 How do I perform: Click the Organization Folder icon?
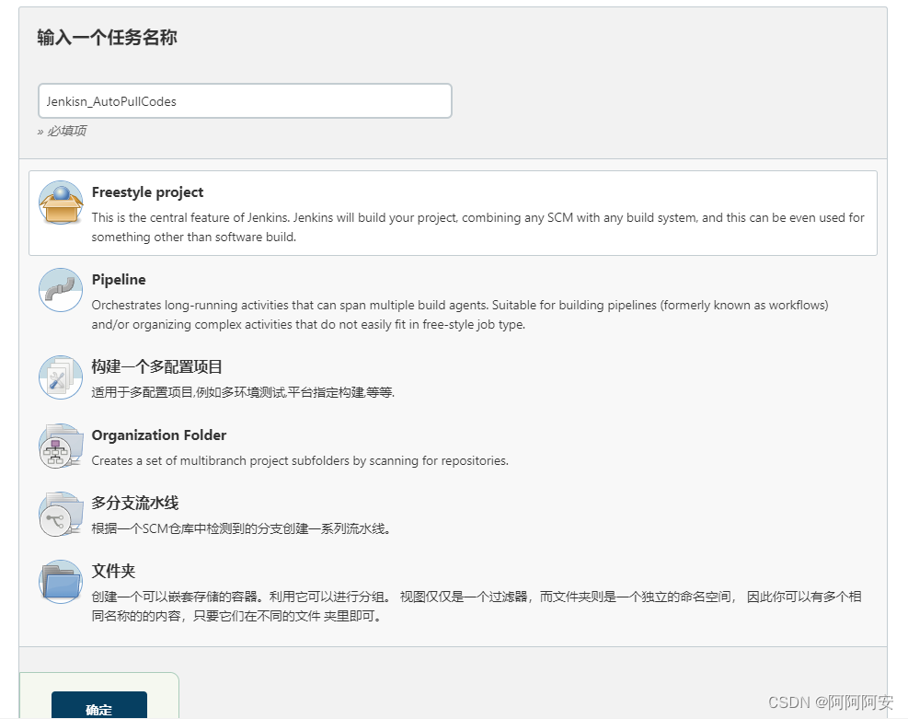[x=61, y=446]
